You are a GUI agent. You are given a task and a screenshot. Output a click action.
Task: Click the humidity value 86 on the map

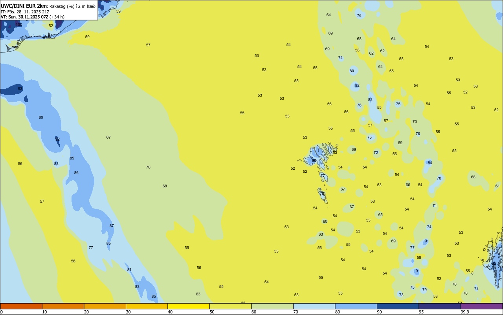click(76, 173)
